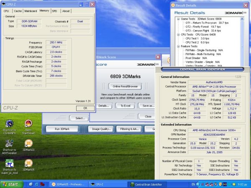Image resolution: width=251 pixels, height=188 pixels.
Task: Click the Select... button
Action: pos(79,118)
